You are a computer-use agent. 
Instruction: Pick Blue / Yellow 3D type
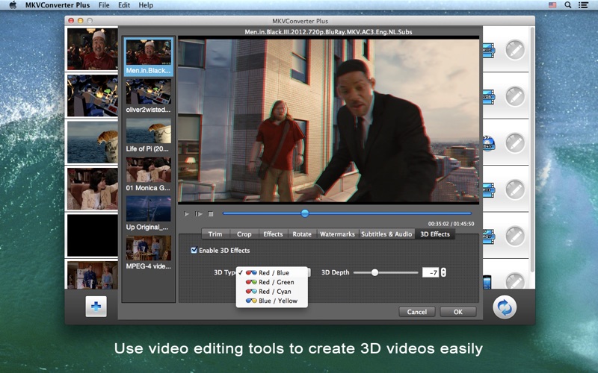(272, 301)
